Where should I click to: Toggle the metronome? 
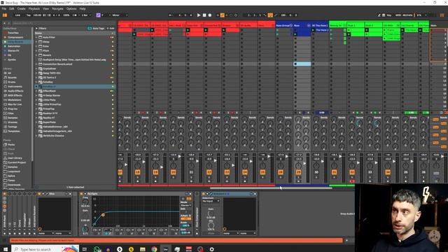pyautogui.click(x=75, y=15)
